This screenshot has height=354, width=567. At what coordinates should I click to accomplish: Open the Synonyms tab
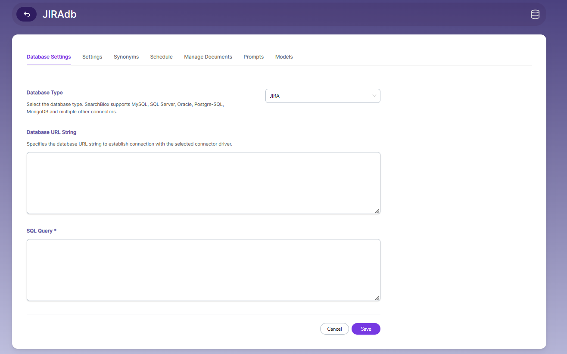[x=126, y=57]
